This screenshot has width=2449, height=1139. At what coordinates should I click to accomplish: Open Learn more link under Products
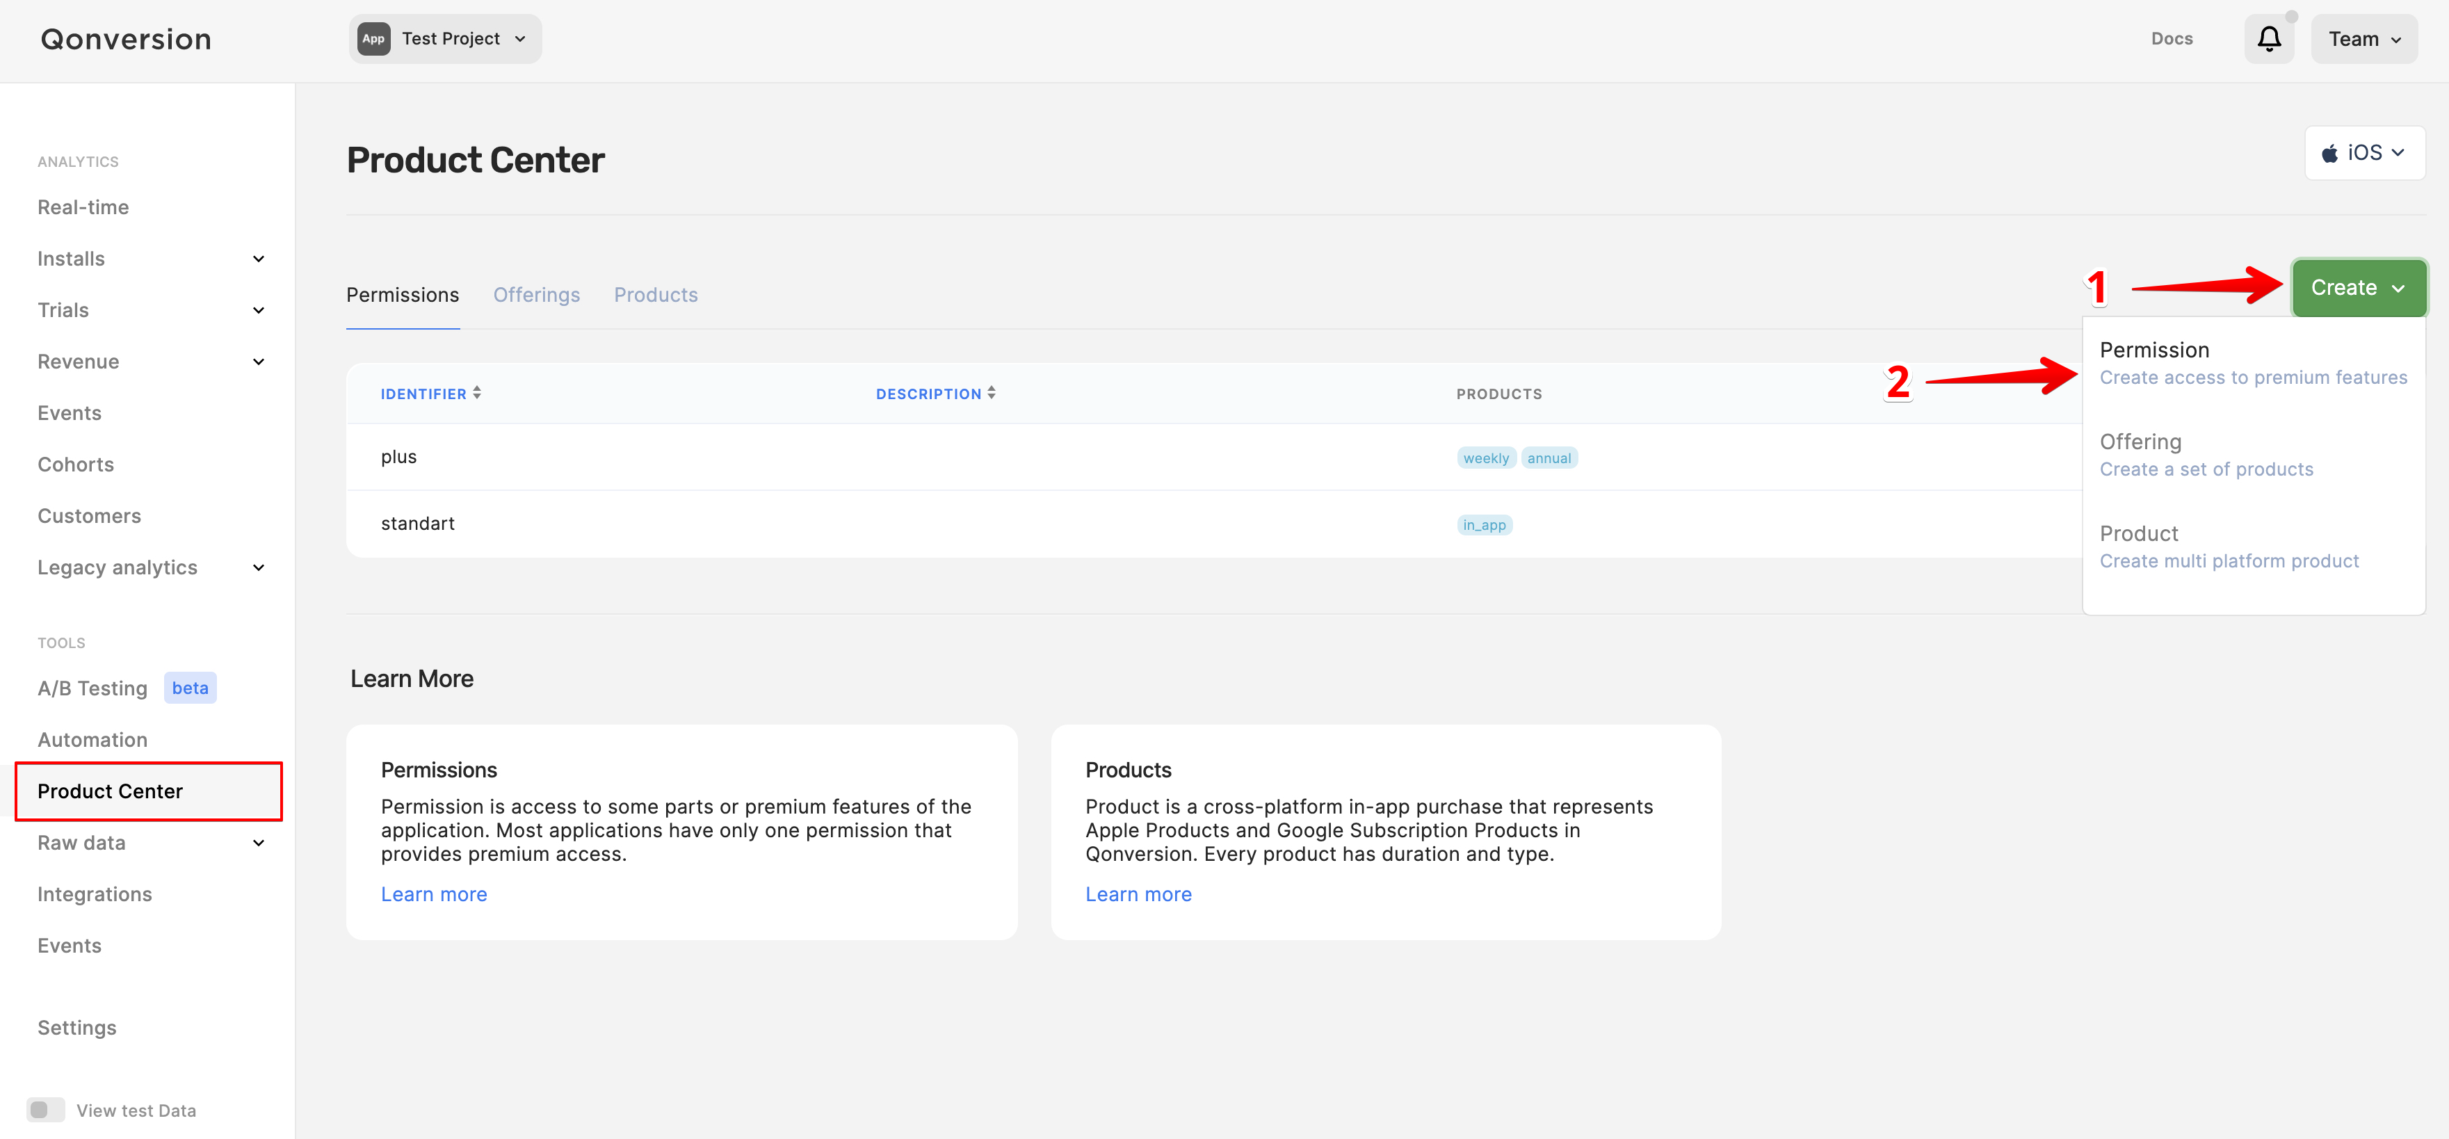(x=1138, y=894)
